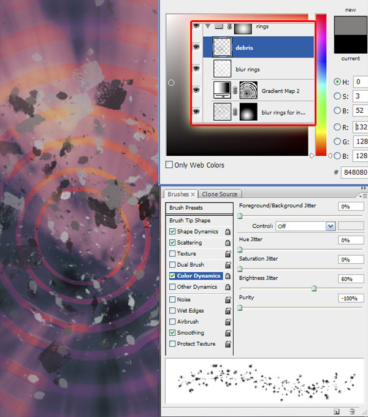The width and height of the screenshot is (368, 417).
Task: Uncheck Shape Dynamics
Action: point(172,232)
